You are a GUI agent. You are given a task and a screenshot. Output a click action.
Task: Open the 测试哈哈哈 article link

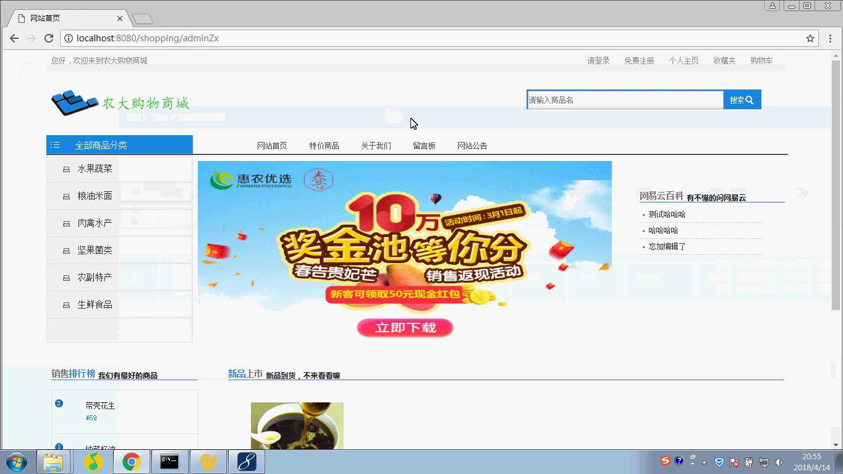(667, 214)
